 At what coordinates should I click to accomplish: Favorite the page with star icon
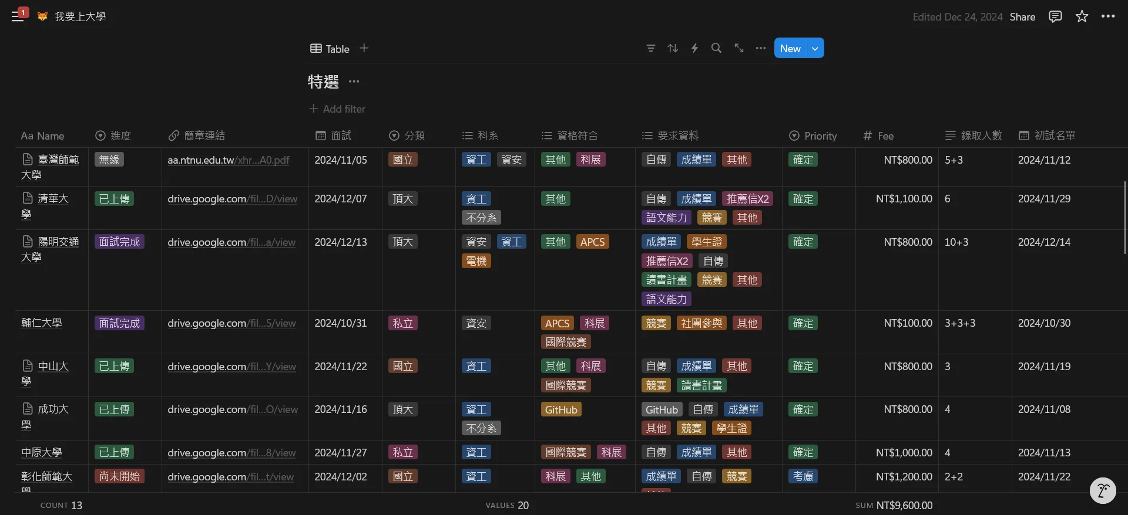[x=1082, y=16]
